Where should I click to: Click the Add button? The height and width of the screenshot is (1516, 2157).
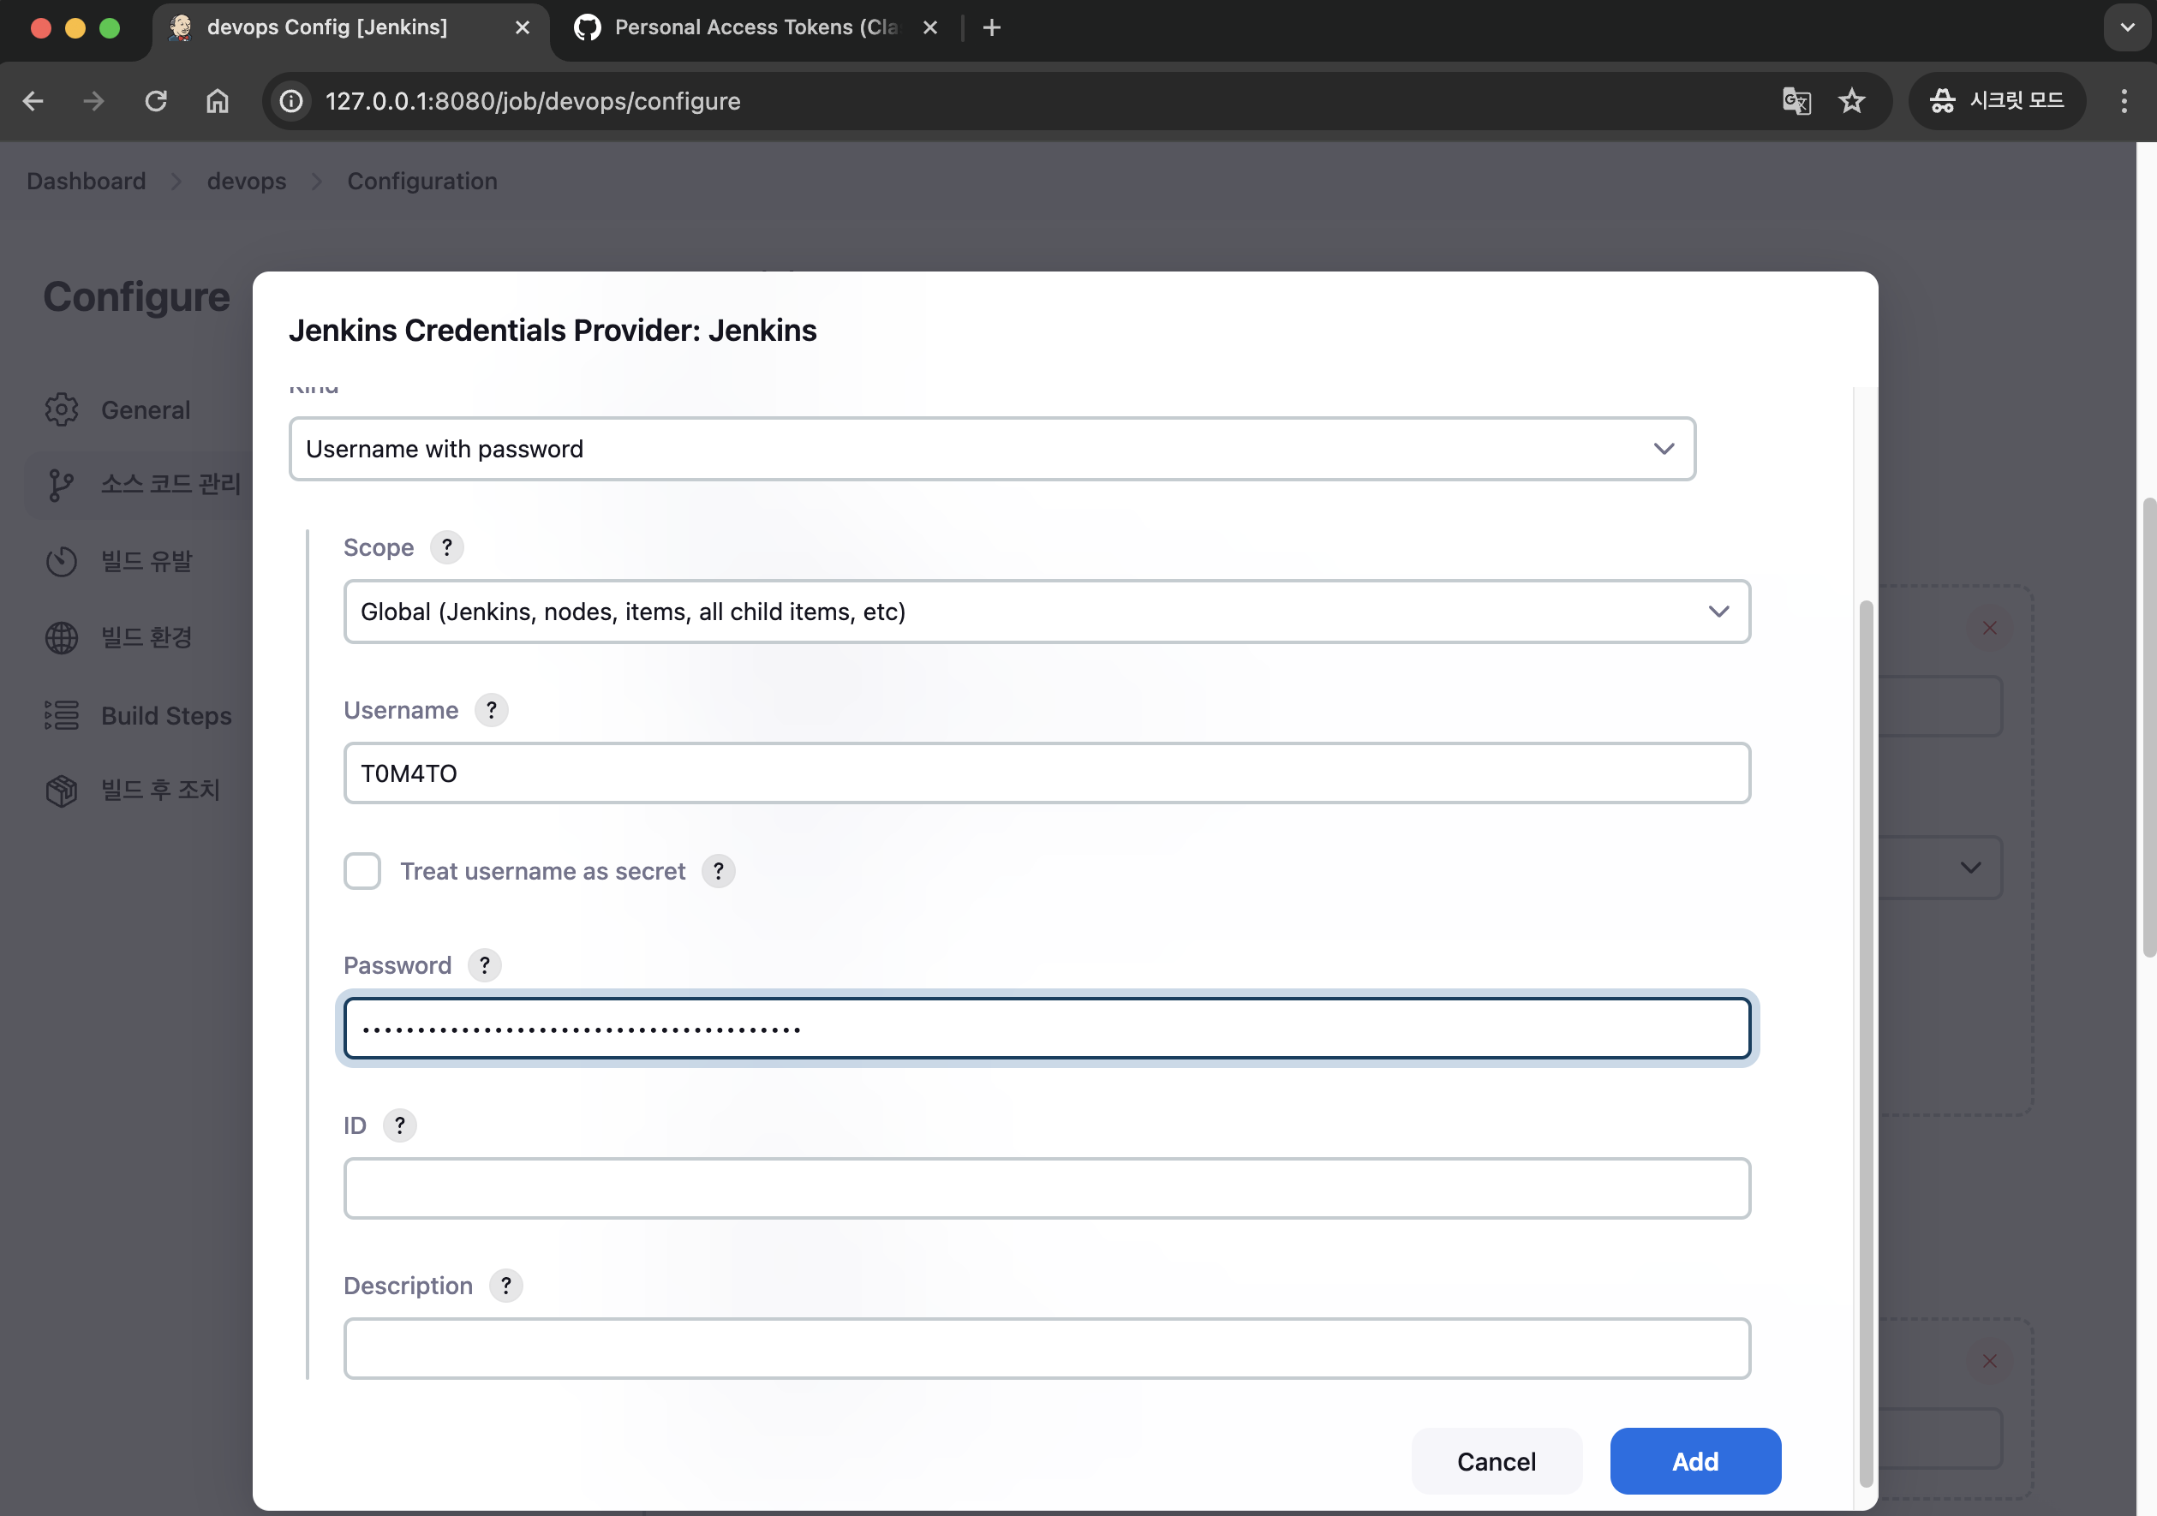pos(1694,1460)
